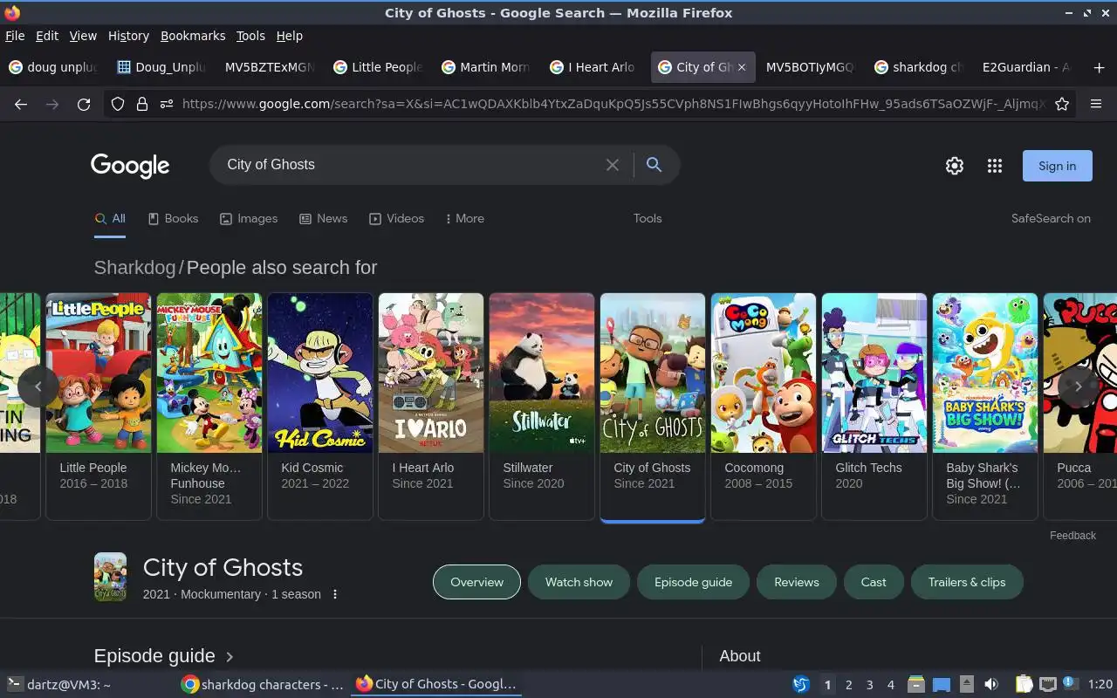The width and height of the screenshot is (1117, 698).
Task: Select the News search filter
Action: click(x=323, y=219)
